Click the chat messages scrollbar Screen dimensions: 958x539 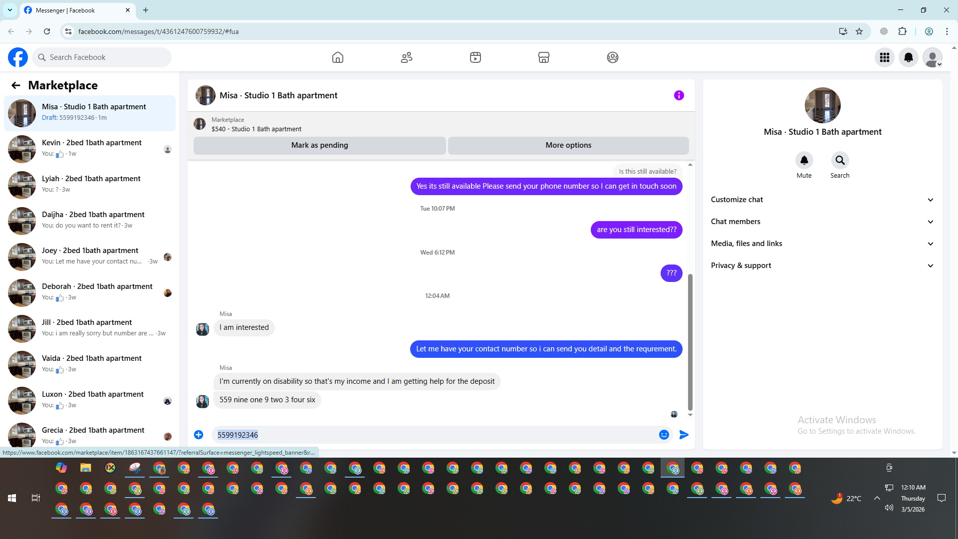coord(691,342)
